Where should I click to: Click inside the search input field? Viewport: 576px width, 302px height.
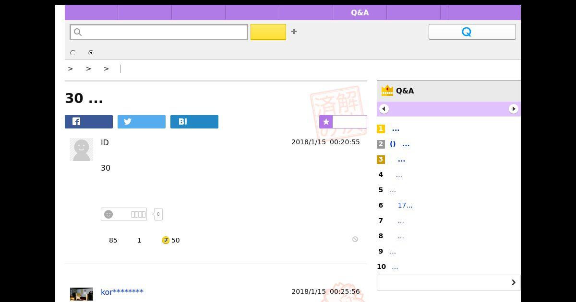pos(159,32)
